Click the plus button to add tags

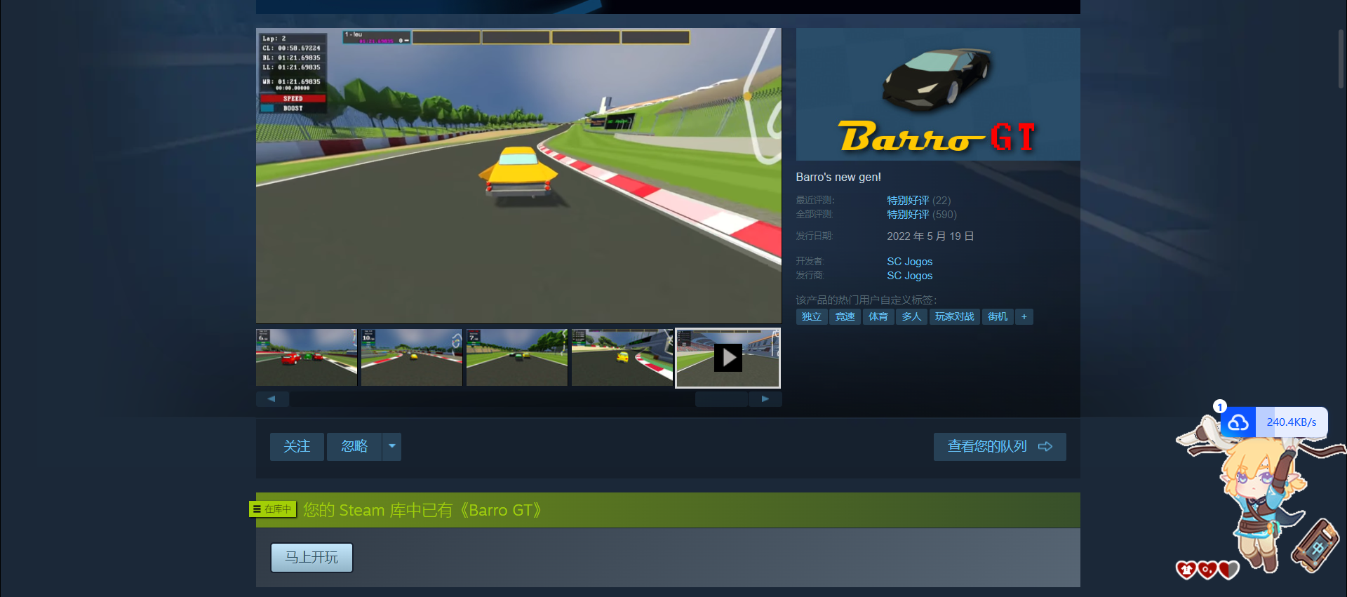(1024, 316)
